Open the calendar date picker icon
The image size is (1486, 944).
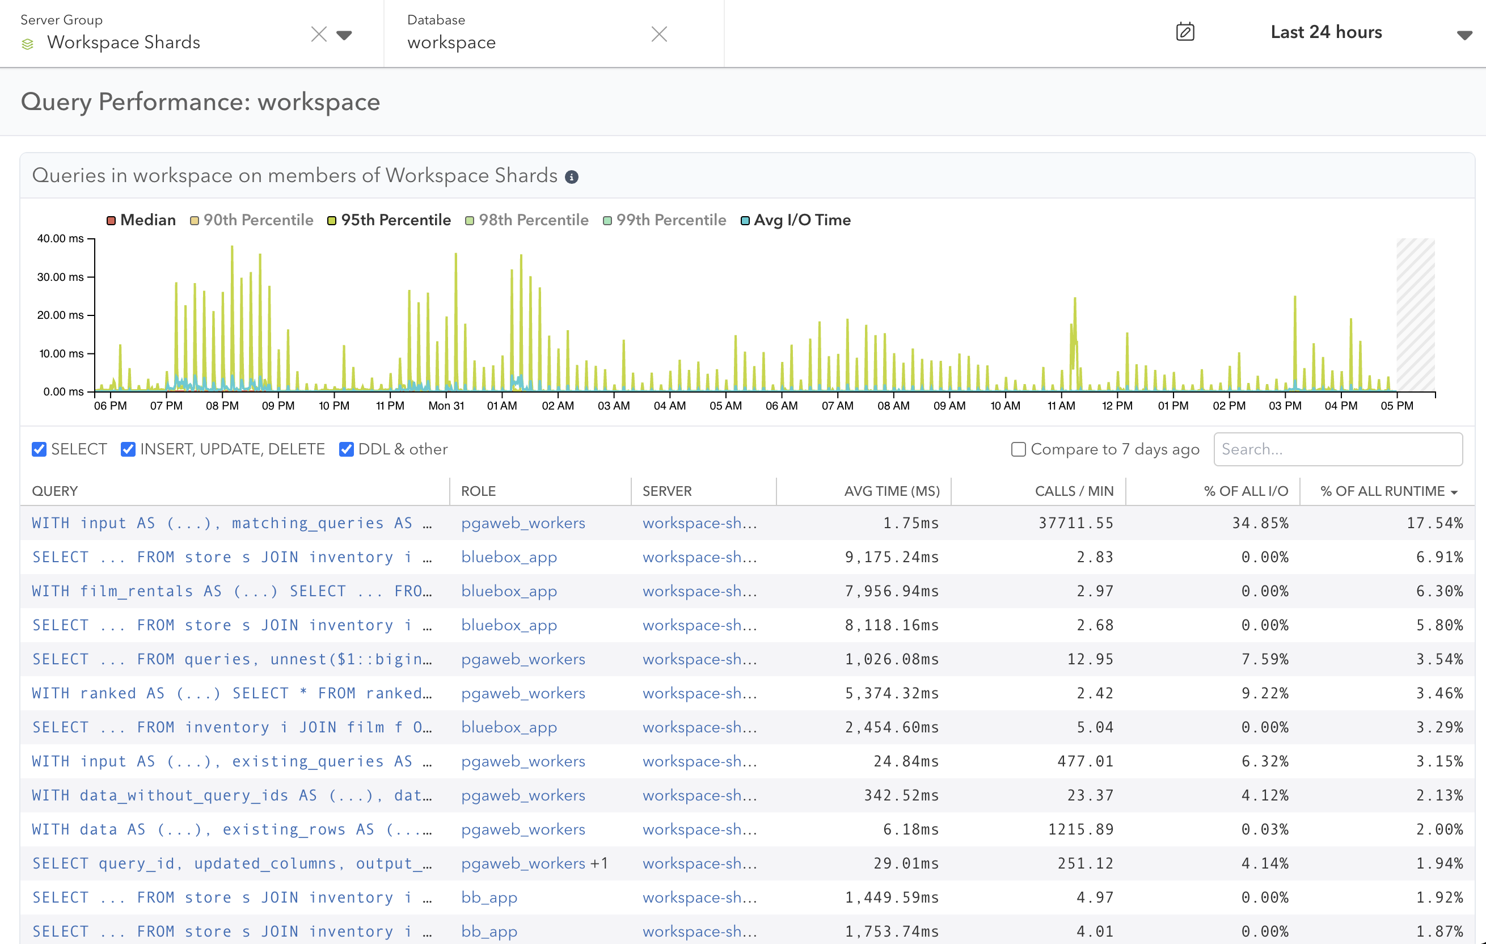point(1185,32)
